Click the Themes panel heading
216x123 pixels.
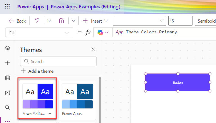tap(31, 50)
